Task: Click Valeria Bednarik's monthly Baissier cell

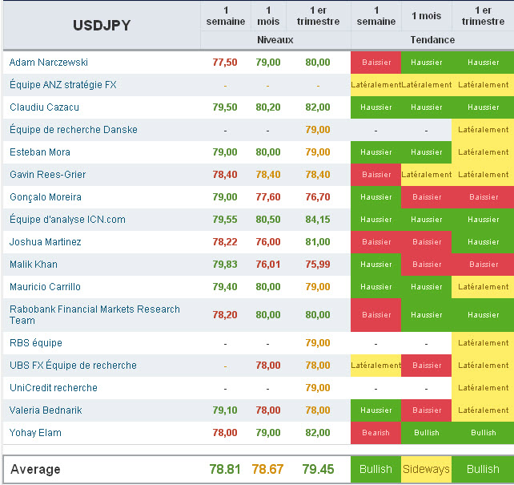Action: tap(426, 410)
